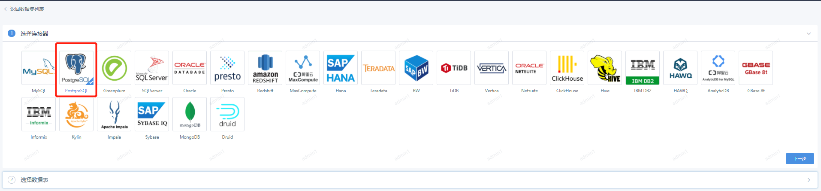
Task: Select the SAP Sybase IQ connector
Action: pos(152,114)
